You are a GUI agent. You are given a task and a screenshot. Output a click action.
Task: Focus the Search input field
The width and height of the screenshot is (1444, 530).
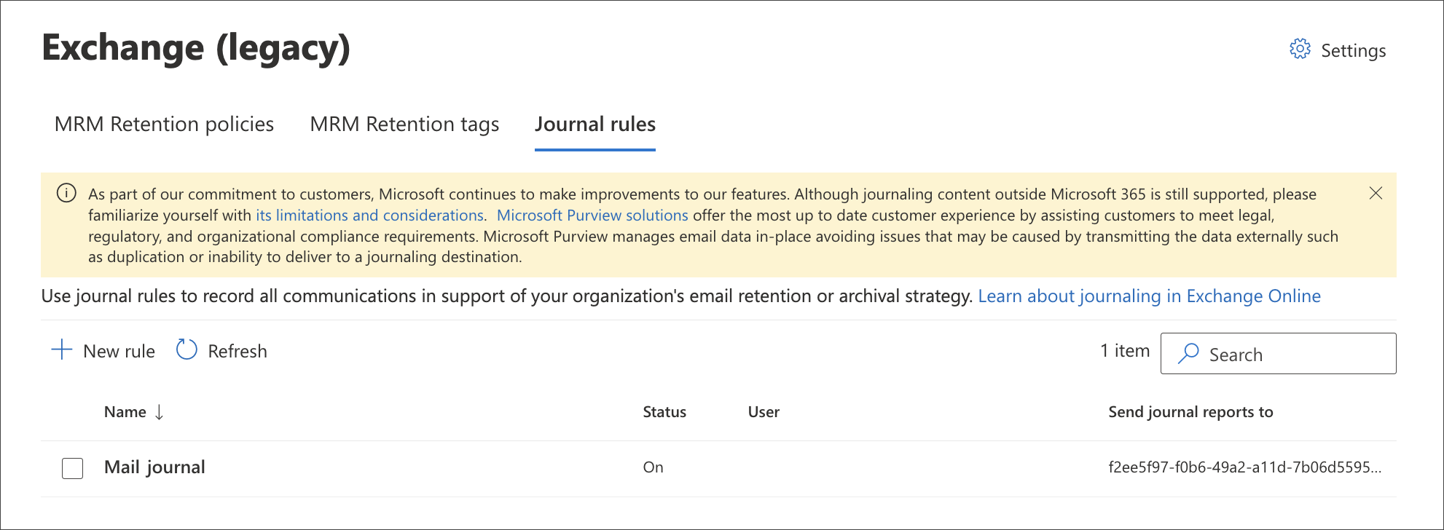[x=1278, y=354]
